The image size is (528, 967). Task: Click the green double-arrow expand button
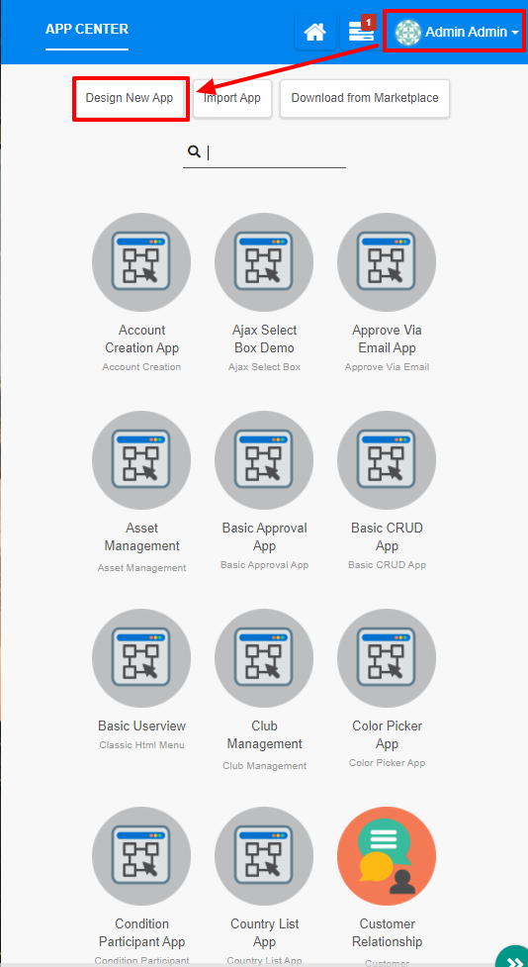click(514, 956)
